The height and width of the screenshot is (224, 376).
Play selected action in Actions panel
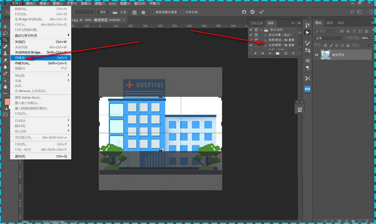pyautogui.click(x=270, y=53)
